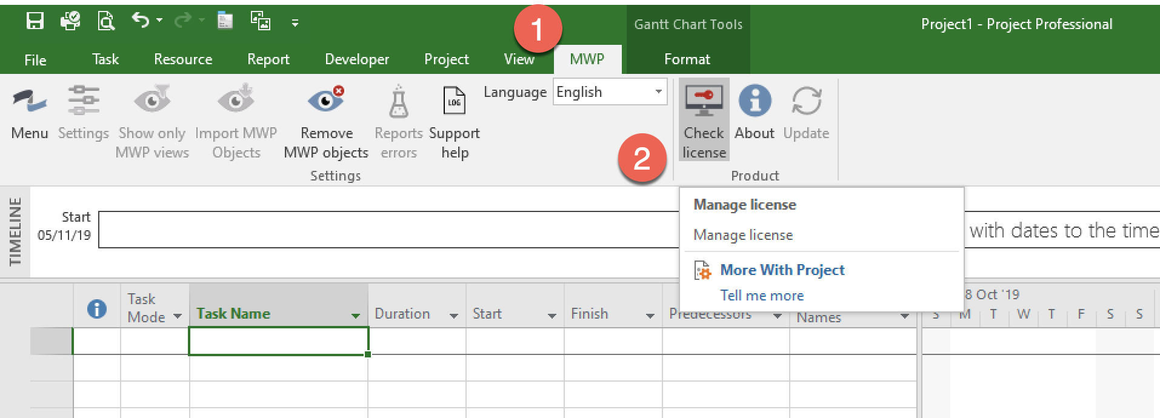Screen dimensions: 1160x418
Task: Click the More With Project link
Action: point(782,270)
